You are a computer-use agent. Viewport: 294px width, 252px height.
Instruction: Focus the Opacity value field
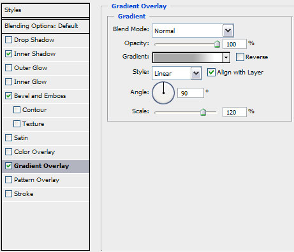coord(235,44)
